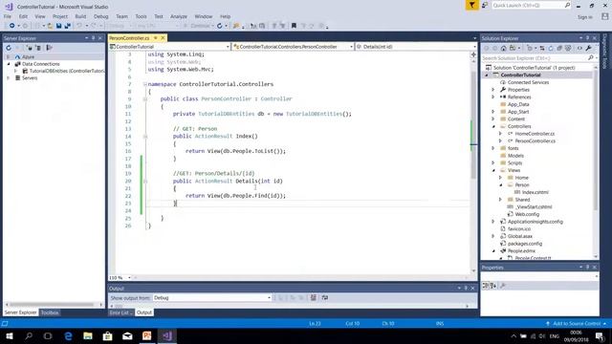
Task: Click Alphabetical sort icon in Properties panel
Action: pos(493,286)
